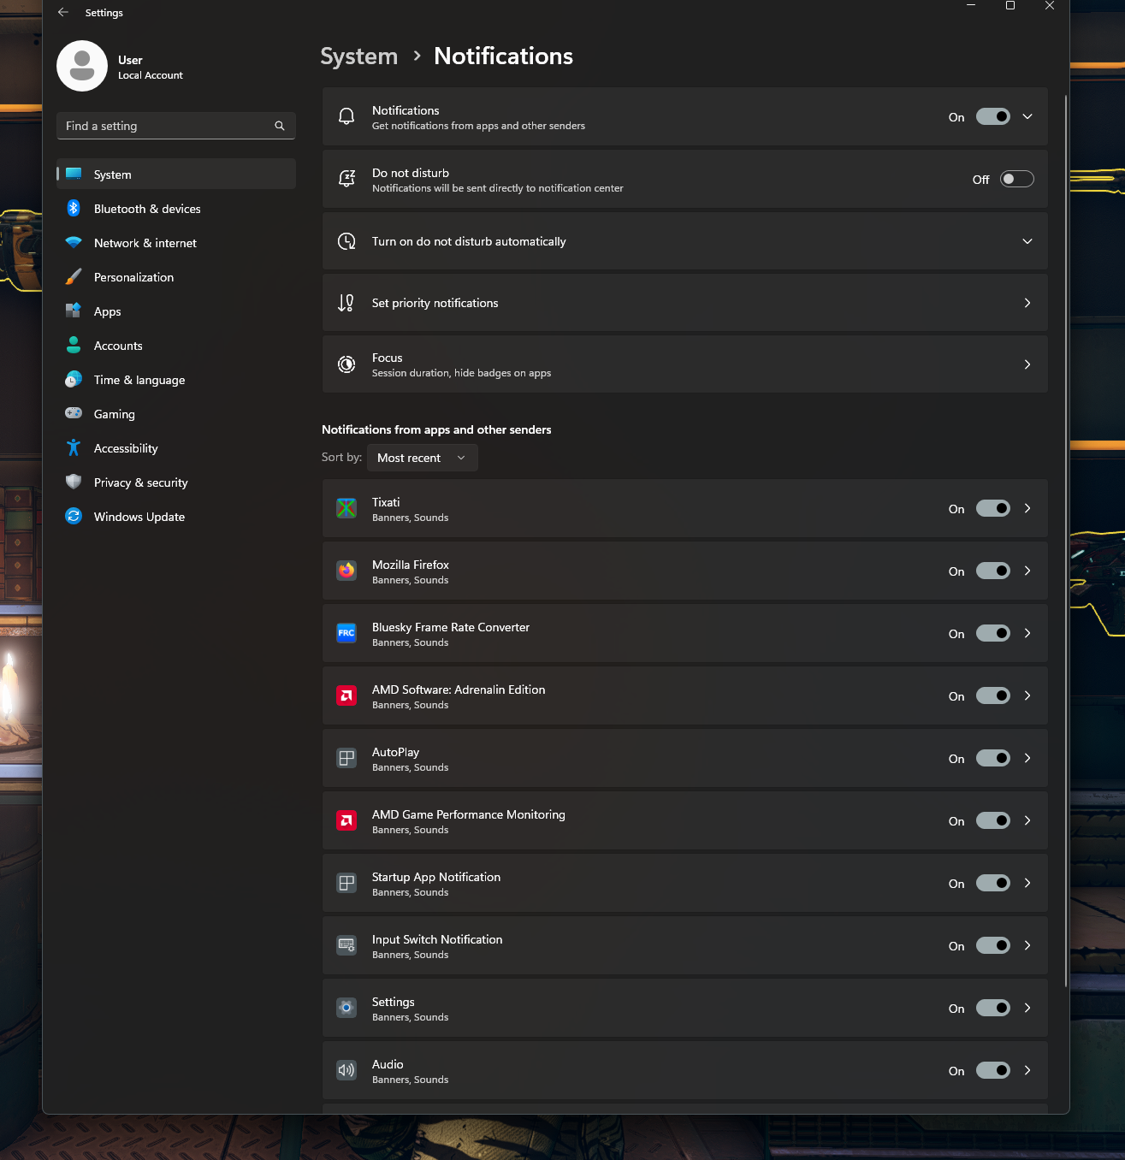Click the Find a setting search box
Viewport: 1125px width, 1160px height.
(167, 126)
